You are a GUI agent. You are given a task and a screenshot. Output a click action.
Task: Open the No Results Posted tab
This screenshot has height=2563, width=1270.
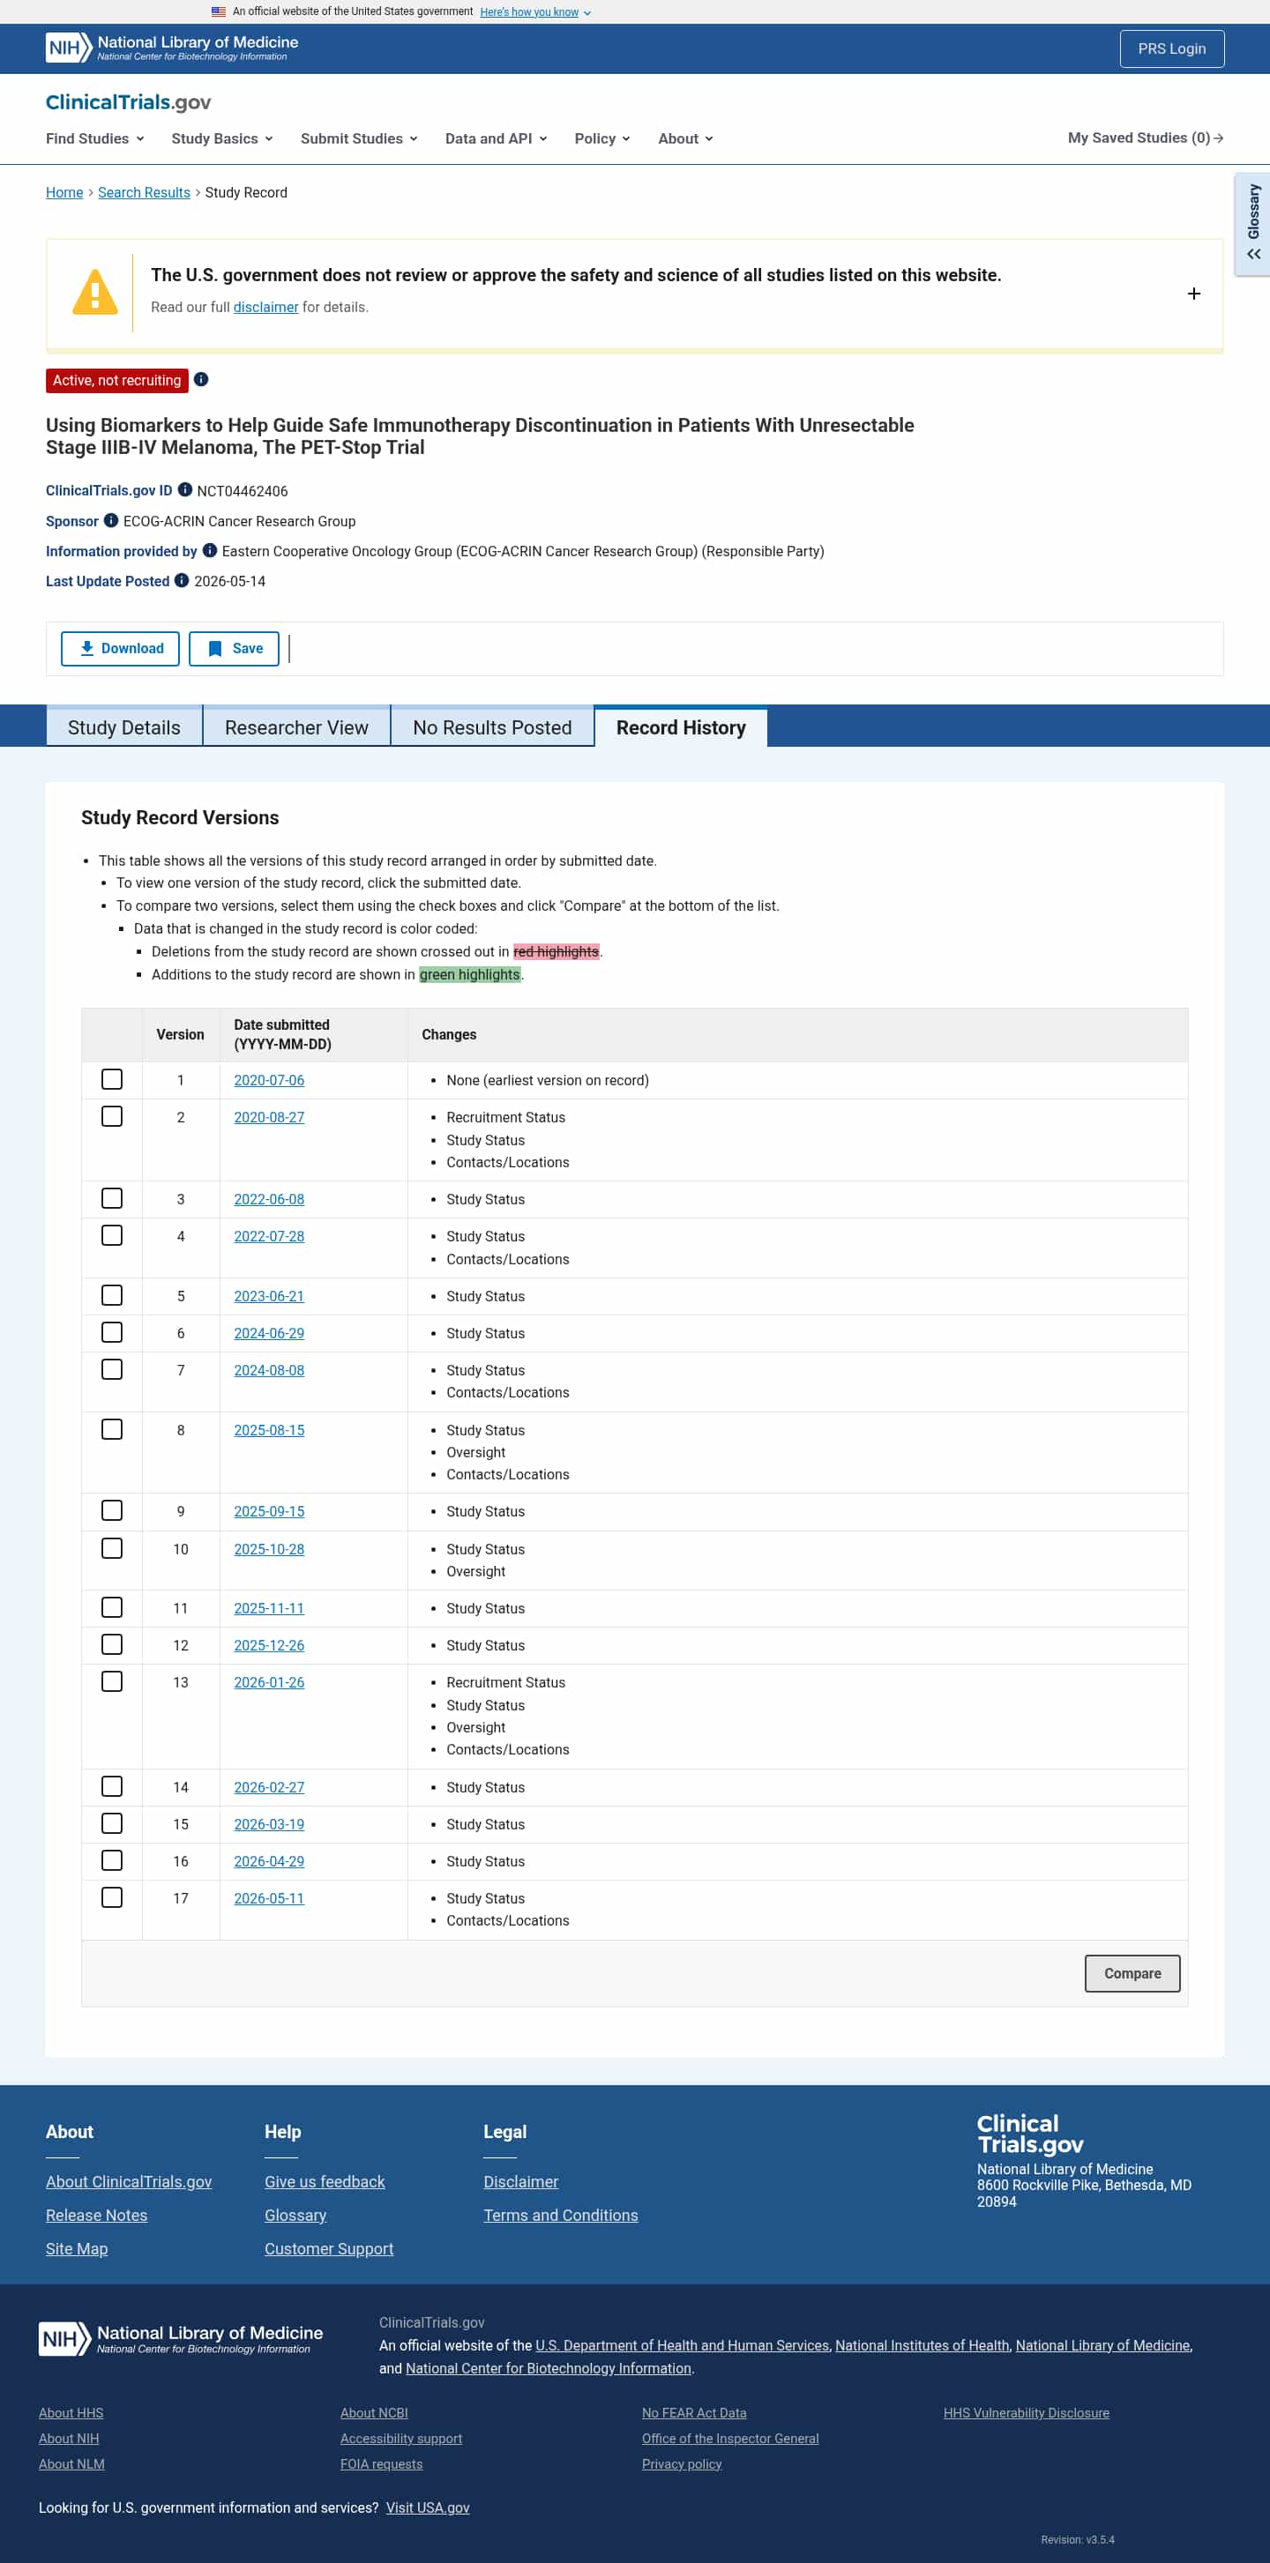(493, 727)
